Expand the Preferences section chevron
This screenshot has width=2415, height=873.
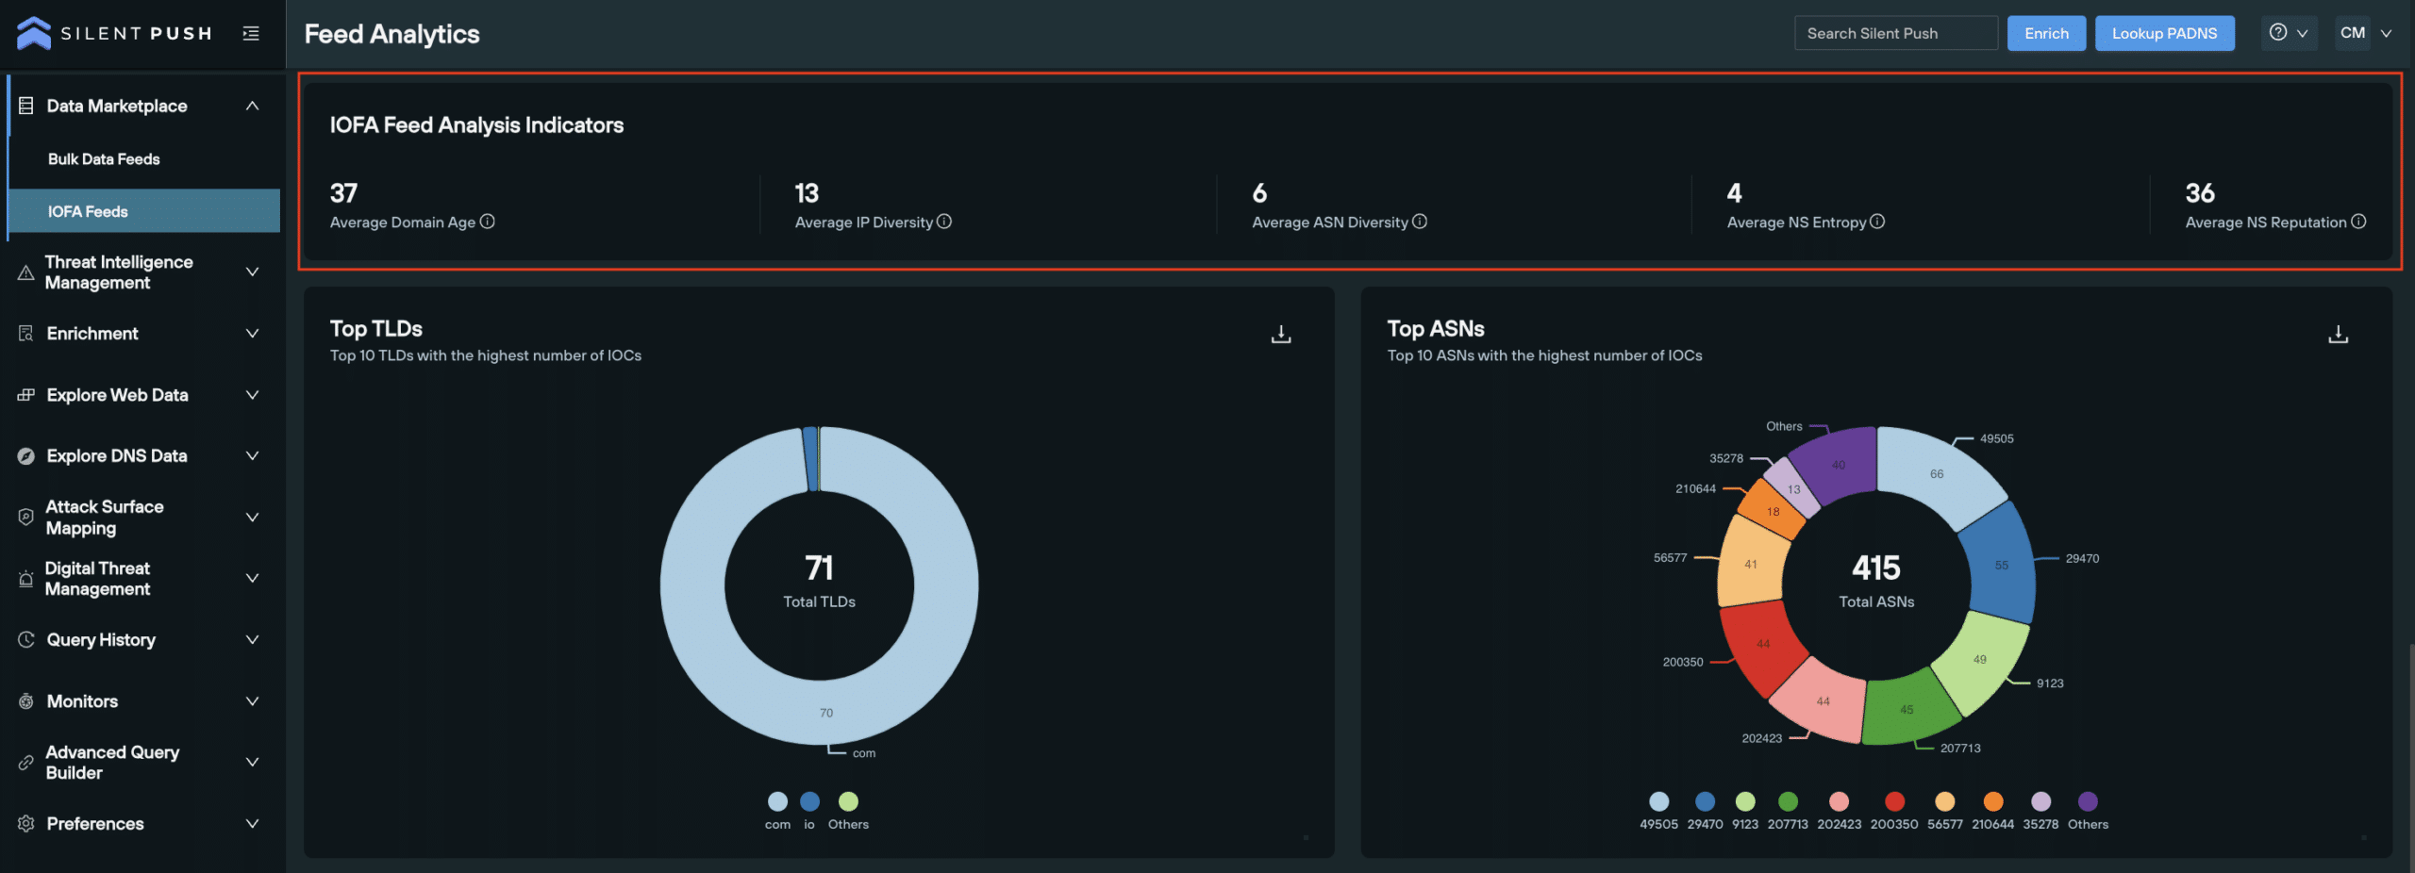[x=252, y=823]
